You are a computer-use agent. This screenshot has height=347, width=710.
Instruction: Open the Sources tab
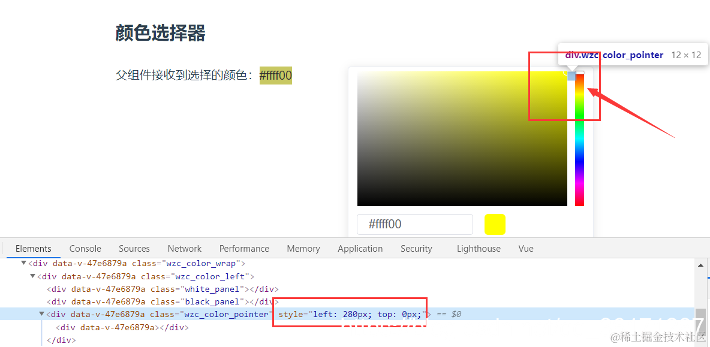pos(134,248)
